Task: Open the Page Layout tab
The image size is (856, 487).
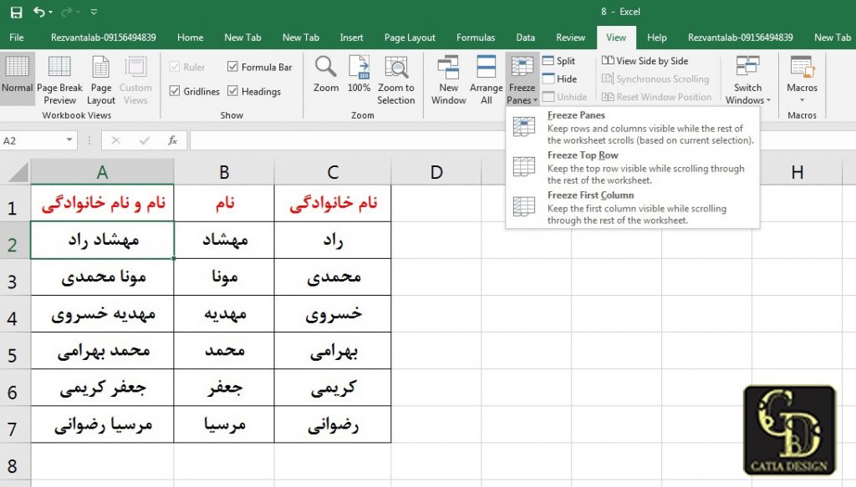Action: click(410, 38)
